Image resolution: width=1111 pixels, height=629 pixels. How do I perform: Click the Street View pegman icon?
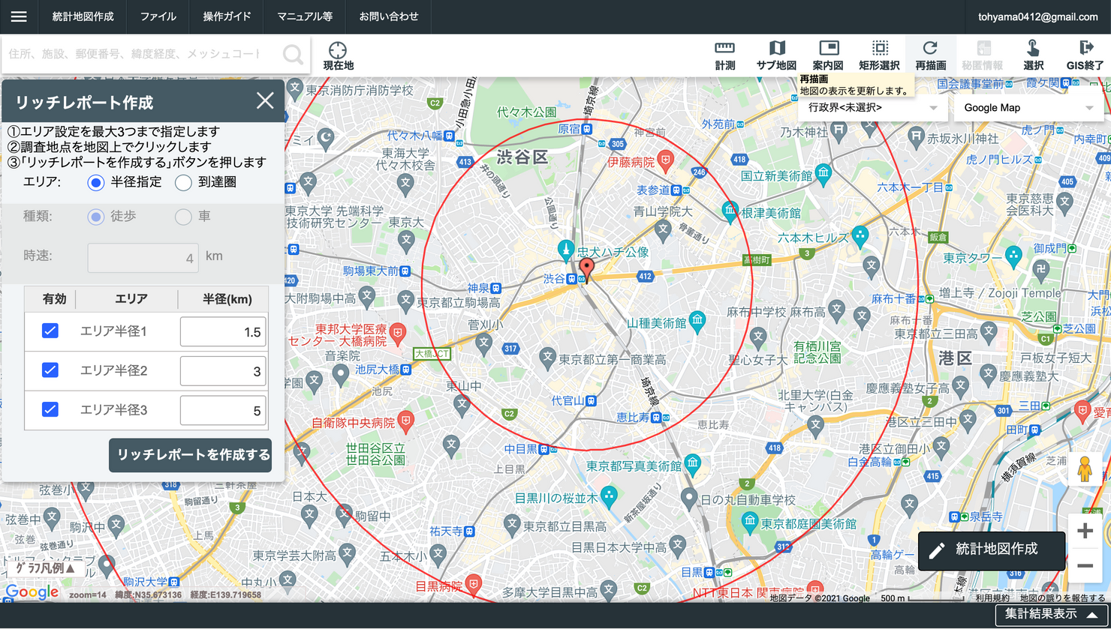[1084, 469]
